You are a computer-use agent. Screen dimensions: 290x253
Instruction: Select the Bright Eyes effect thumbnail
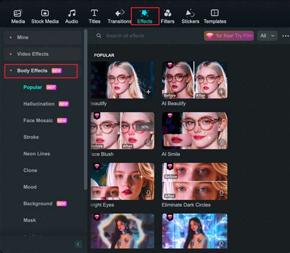click(122, 181)
